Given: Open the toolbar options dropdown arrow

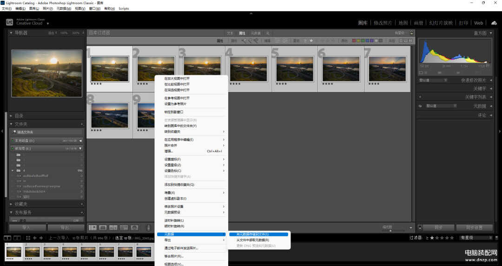Looking at the screenshot, I should (411, 227).
